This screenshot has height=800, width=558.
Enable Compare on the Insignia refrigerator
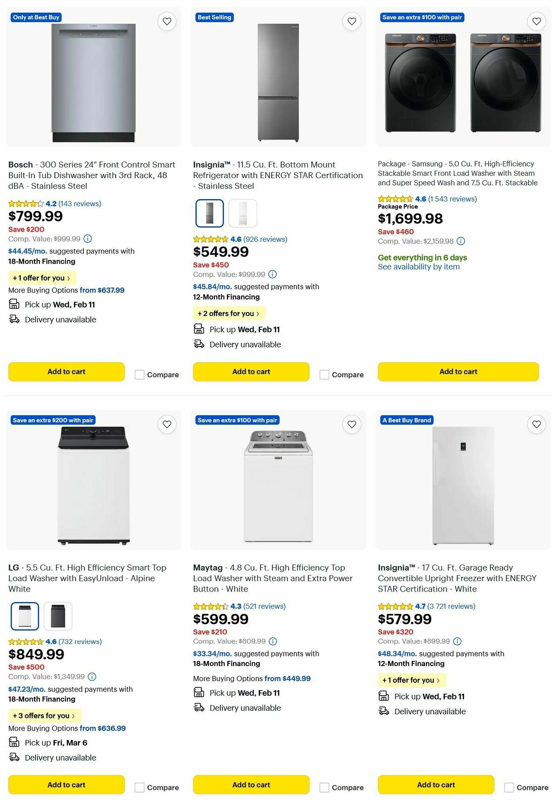pyautogui.click(x=324, y=374)
